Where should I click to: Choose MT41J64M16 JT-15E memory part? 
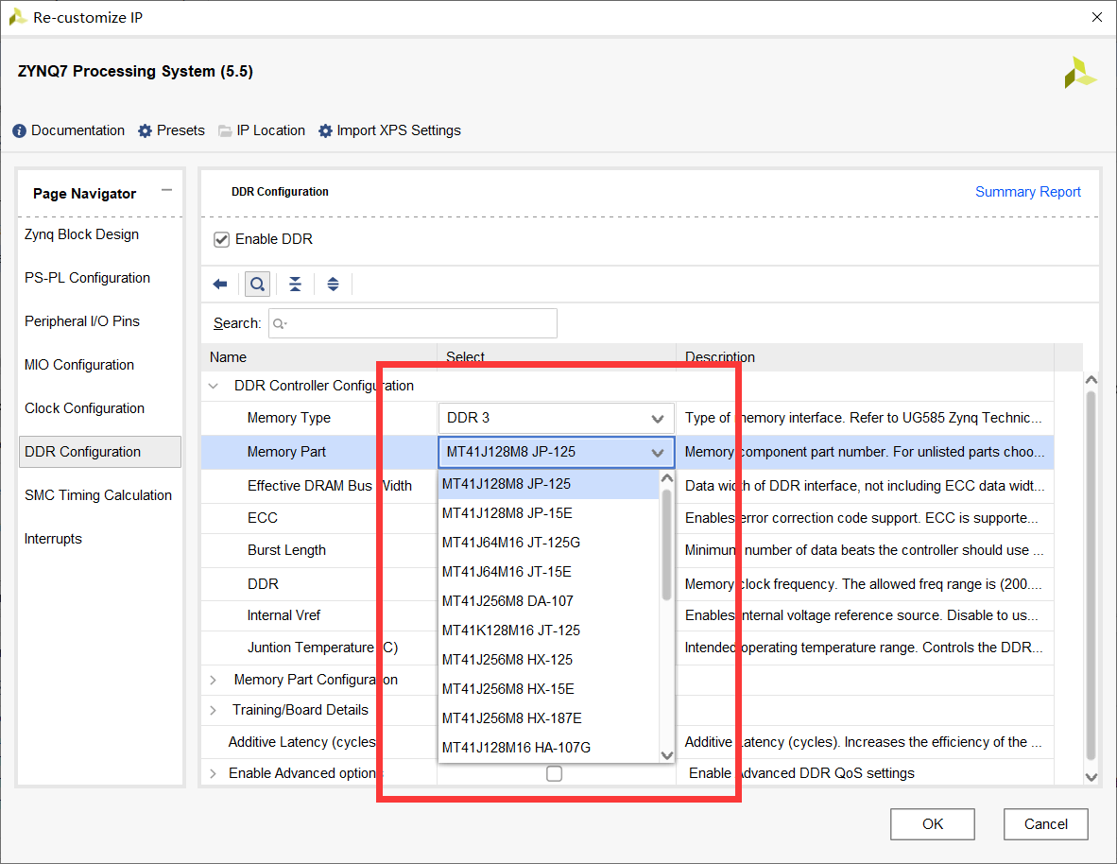point(548,572)
